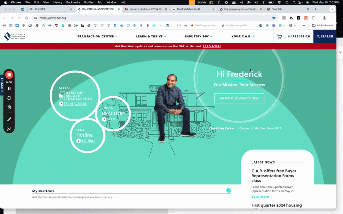Open the Chrome extensions puzzle icon
This screenshot has height=214, width=343.
coord(314,18)
